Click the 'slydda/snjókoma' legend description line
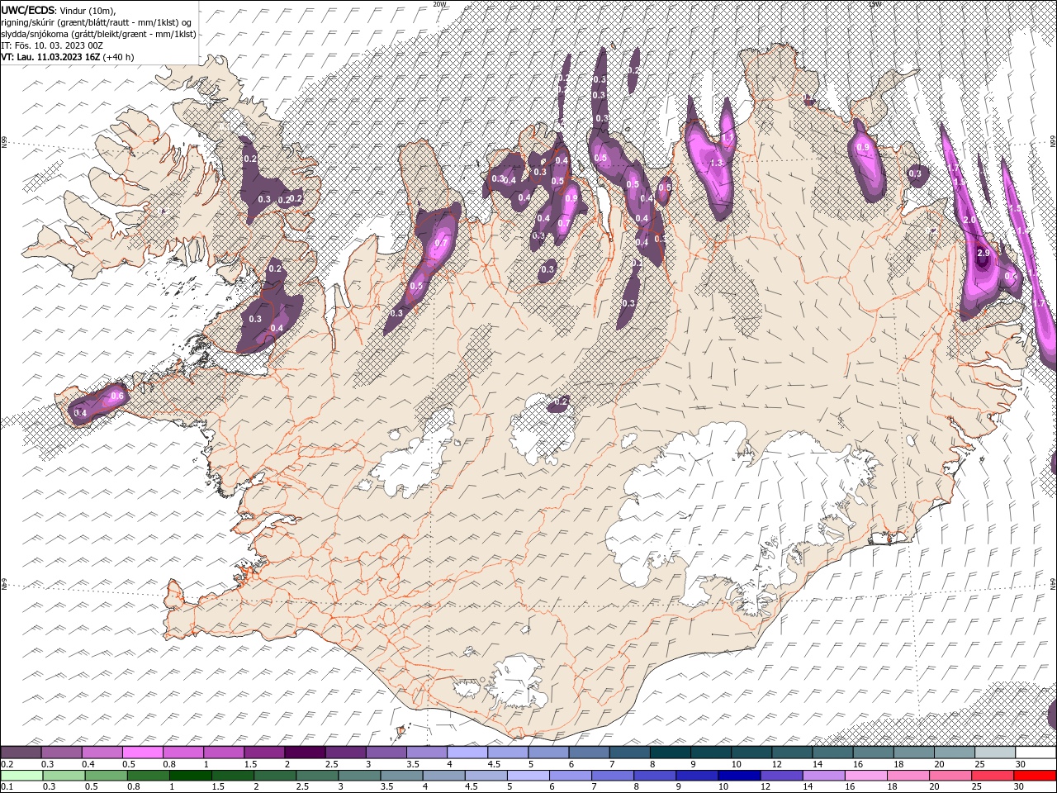1057x793 pixels. tap(98, 34)
